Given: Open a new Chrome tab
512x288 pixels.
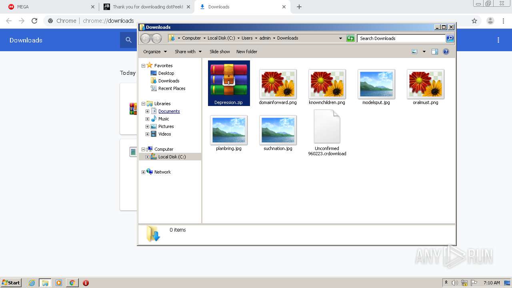Looking at the screenshot, I should point(299,7).
